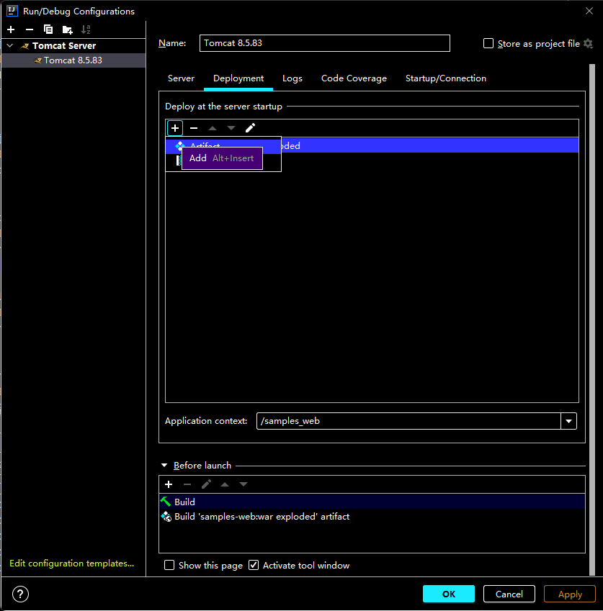Collapse the Tomcat Server tree node
This screenshot has height=611, width=603.
[x=10, y=46]
